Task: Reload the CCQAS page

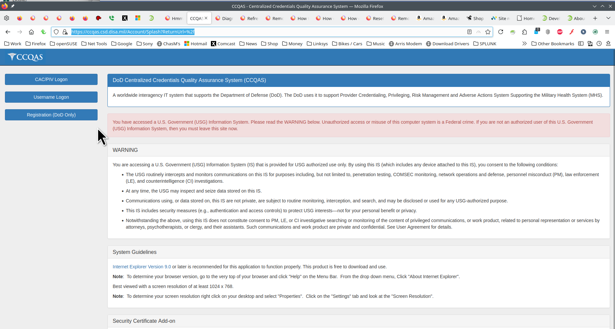Action: pyautogui.click(x=501, y=32)
